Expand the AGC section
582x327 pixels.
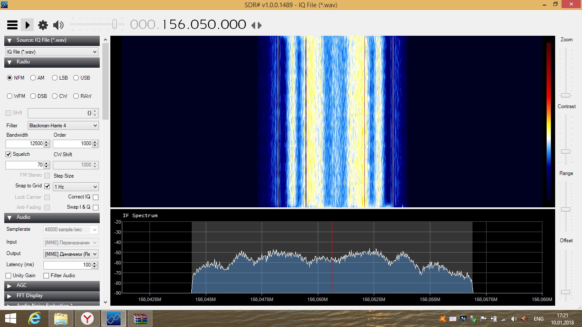52,286
